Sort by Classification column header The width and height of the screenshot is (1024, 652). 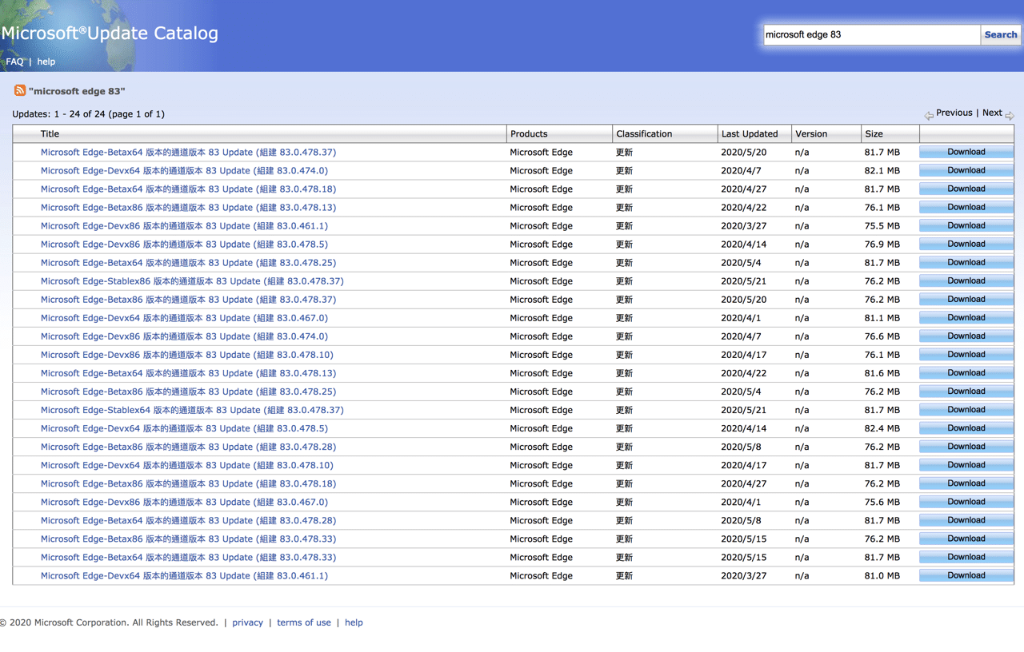(644, 133)
